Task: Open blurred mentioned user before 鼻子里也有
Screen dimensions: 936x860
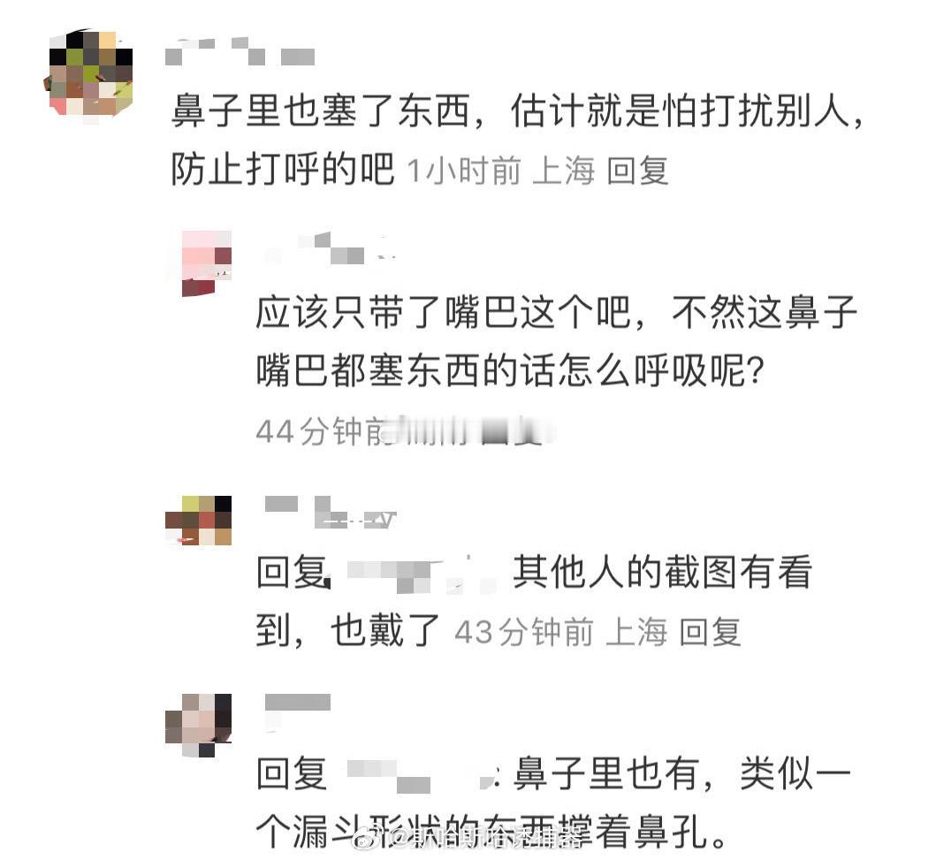Action: tap(420, 774)
